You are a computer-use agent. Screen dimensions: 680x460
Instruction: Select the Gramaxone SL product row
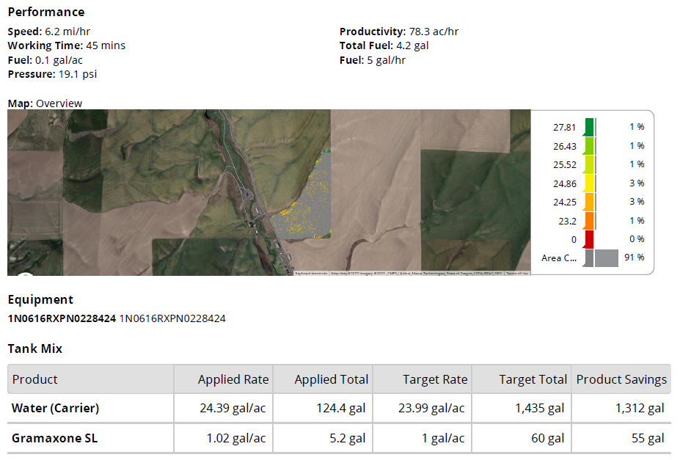[x=339, y=438]
